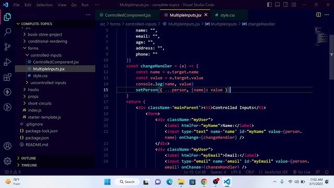This screenshot has height=188, width=334.
Task: Open the Extensions view
Action: coord(7,77)
